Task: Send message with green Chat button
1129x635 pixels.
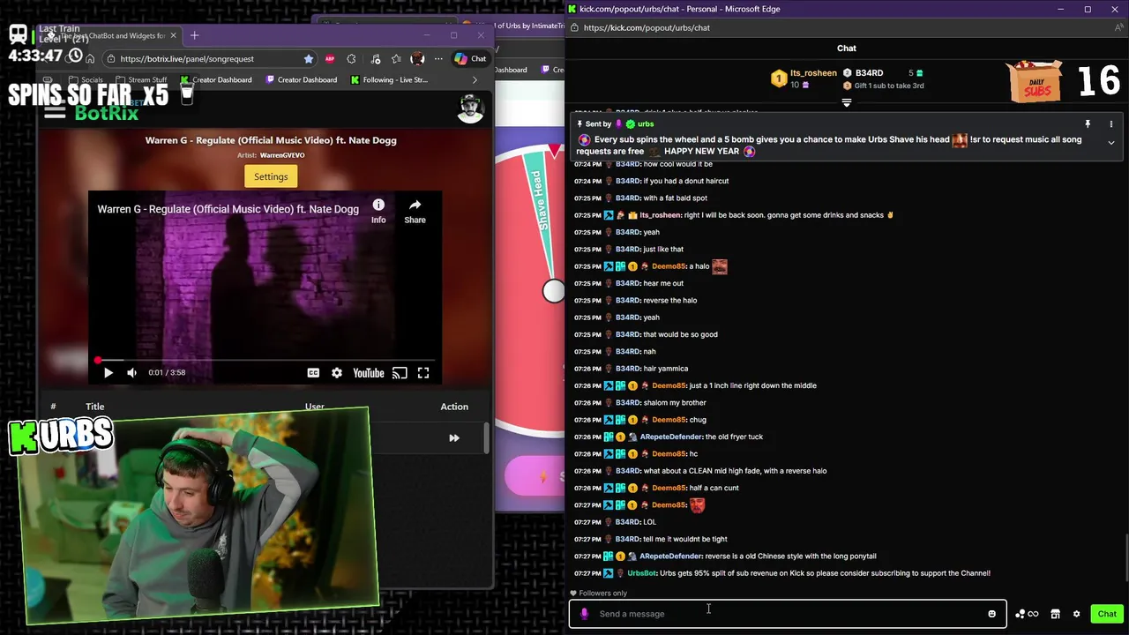Action: [x=1107, y=614]
